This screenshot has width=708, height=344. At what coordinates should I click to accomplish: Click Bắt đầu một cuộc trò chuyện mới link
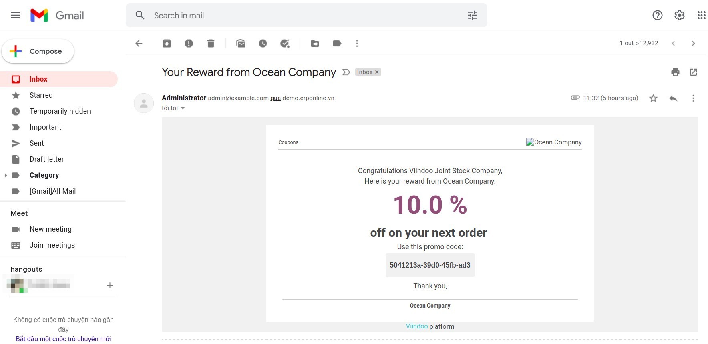[63, 339]
